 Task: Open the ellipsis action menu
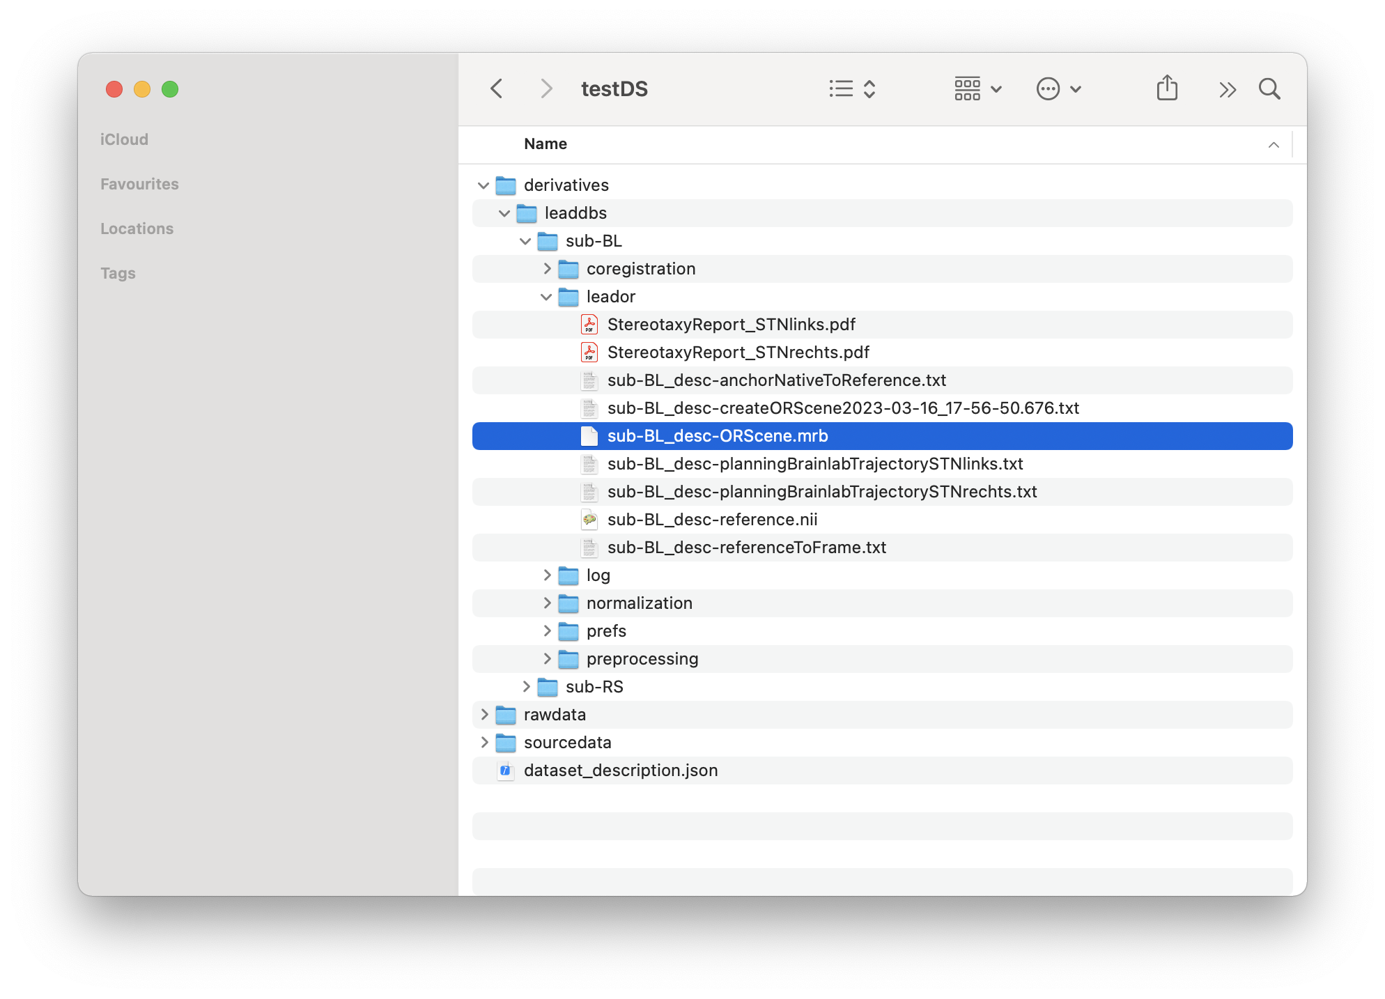pyautogui.click(x=1058, y=89)
